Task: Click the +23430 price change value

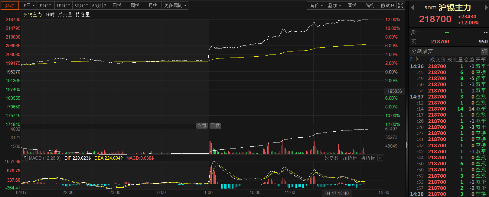Action: click(467, 17)
